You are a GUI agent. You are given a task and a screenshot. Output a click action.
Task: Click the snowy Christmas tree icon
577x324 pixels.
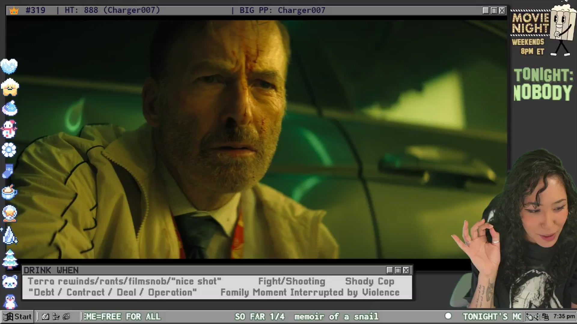[x=10, y=259]
